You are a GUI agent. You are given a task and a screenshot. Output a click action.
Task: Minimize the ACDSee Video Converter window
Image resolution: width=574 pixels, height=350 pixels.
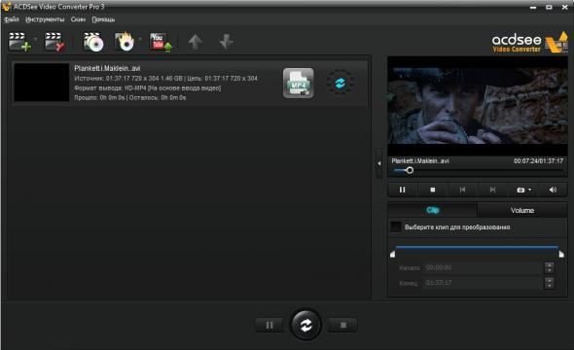tap(533, 7)
